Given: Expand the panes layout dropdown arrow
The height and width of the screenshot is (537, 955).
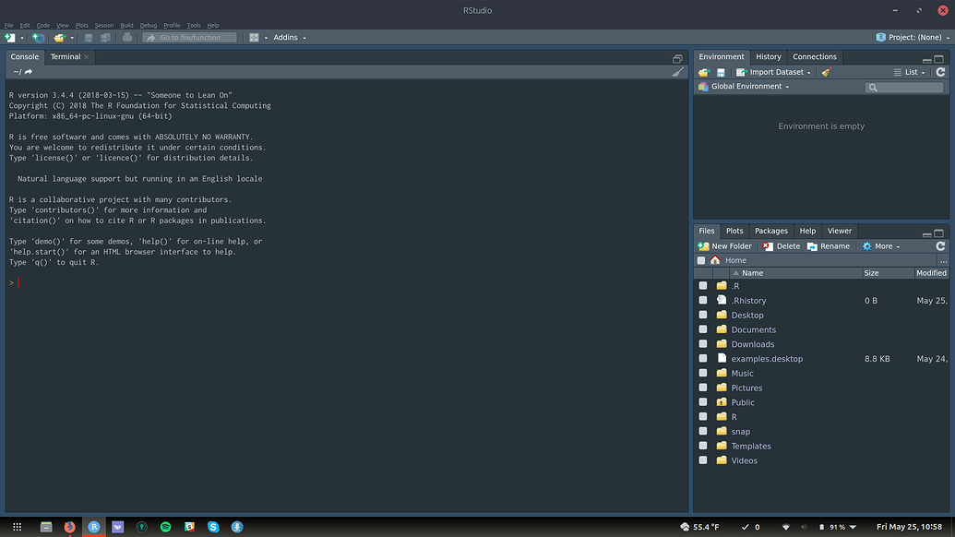Looking at the screenshot, I should coord(266,38).
